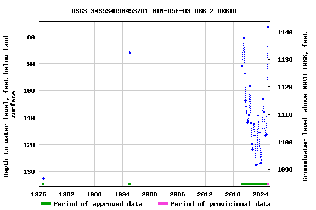Click the x-axis label 2024
Image resolution: width=316 pixels, height=210 pixels.
pyautogui.click(x=260, y=194)
